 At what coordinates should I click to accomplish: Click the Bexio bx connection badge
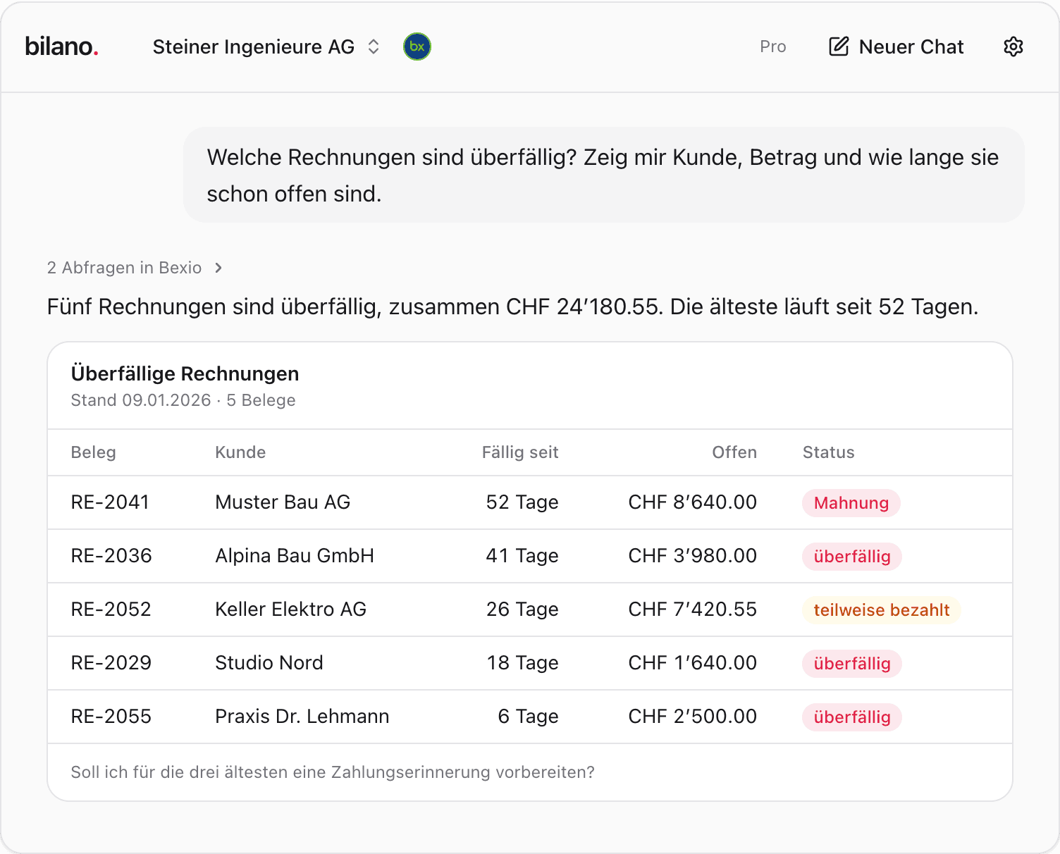(x=417, y=47)
